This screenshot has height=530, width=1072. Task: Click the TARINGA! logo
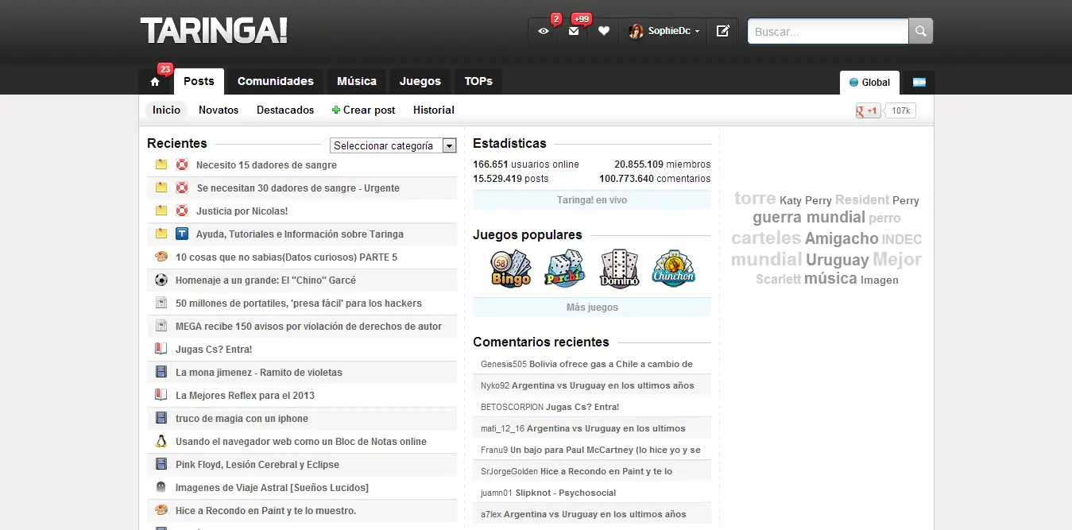tap(214, 31)
